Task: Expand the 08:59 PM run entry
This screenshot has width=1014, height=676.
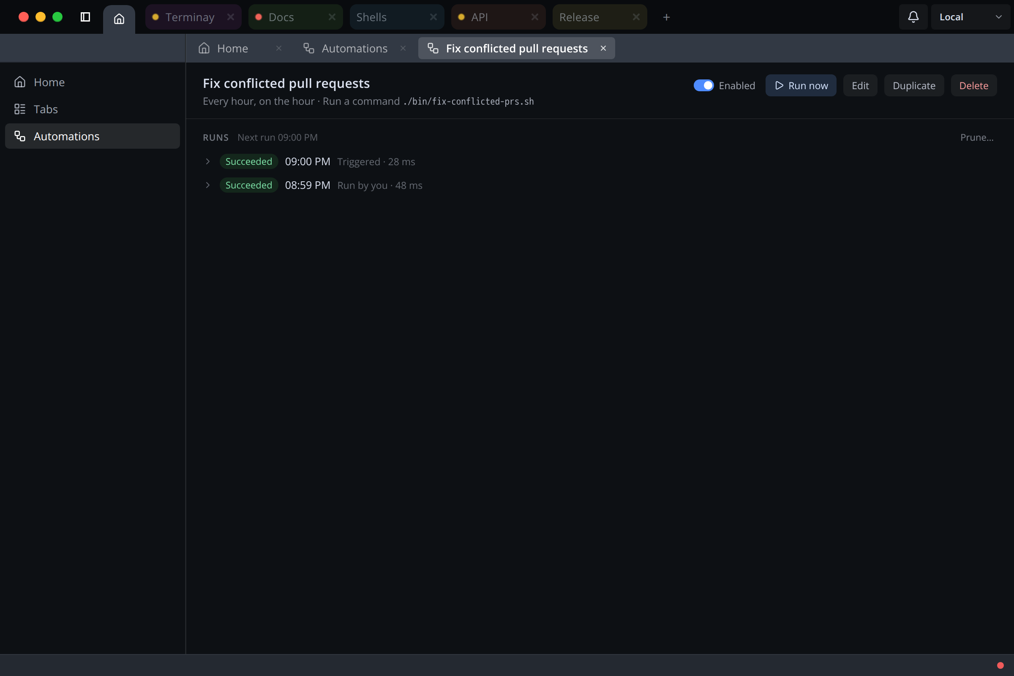Action: [208, 185]
